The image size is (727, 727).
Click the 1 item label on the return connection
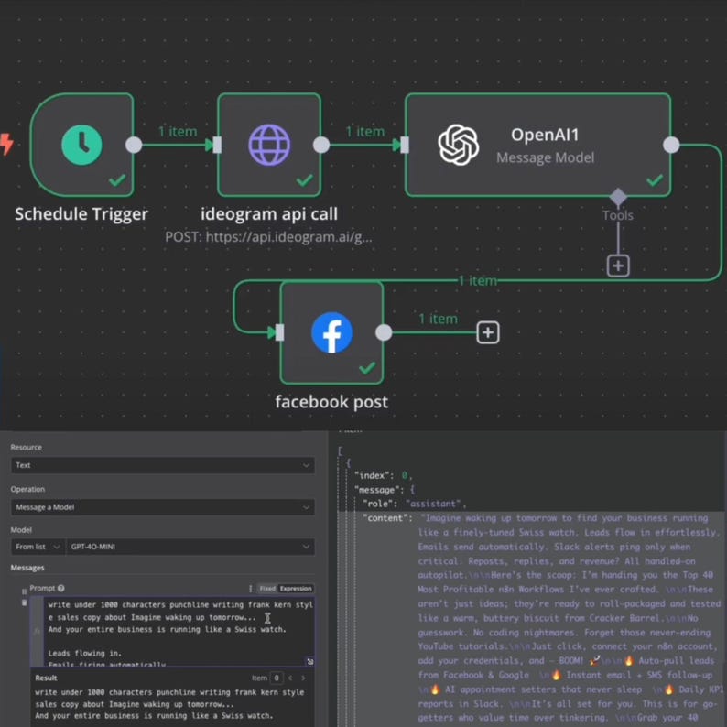[478, 280]
